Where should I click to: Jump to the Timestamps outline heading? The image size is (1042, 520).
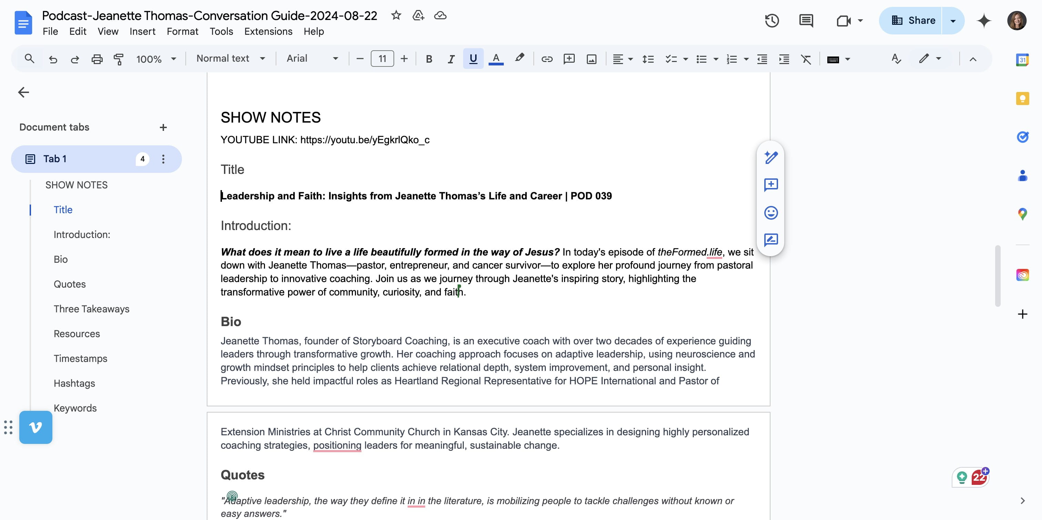(81, 359)
